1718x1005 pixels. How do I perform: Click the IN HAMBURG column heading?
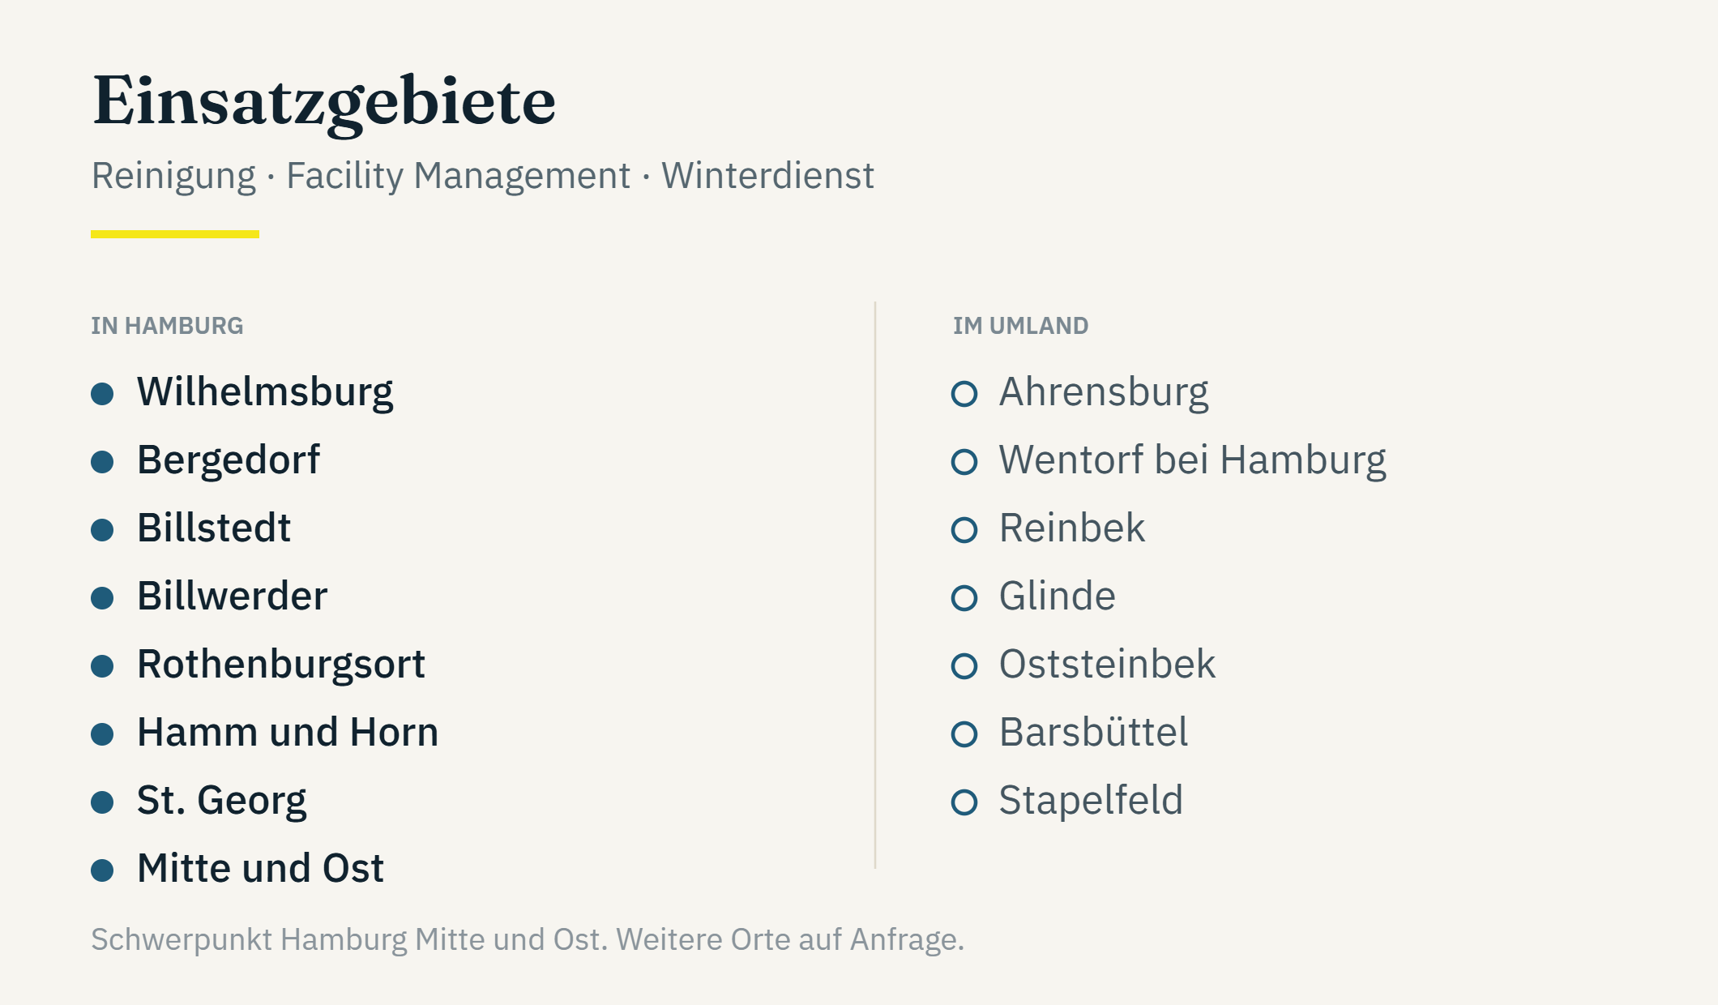coord(167,326)
